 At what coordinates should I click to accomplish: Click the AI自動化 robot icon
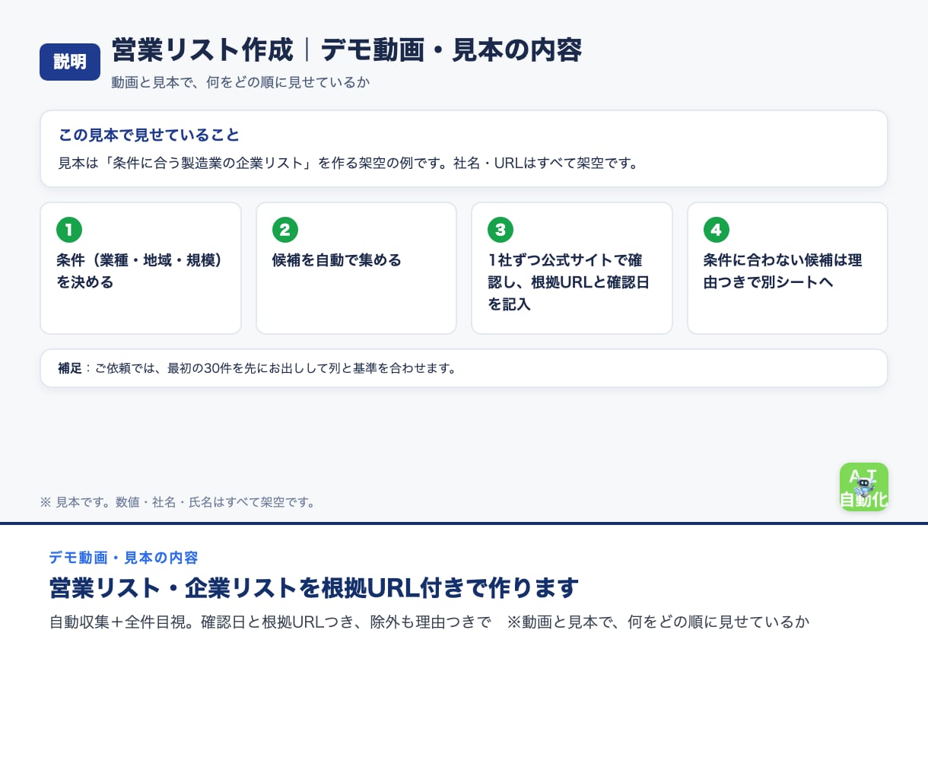pyautogui.click(x=863, y=487)
